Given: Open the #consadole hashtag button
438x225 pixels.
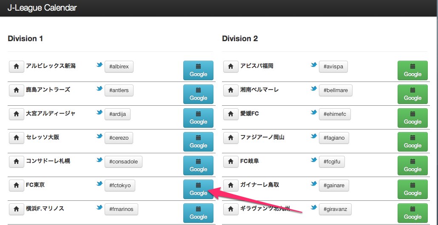Looking at the screenshot, I should coord(123,161).
